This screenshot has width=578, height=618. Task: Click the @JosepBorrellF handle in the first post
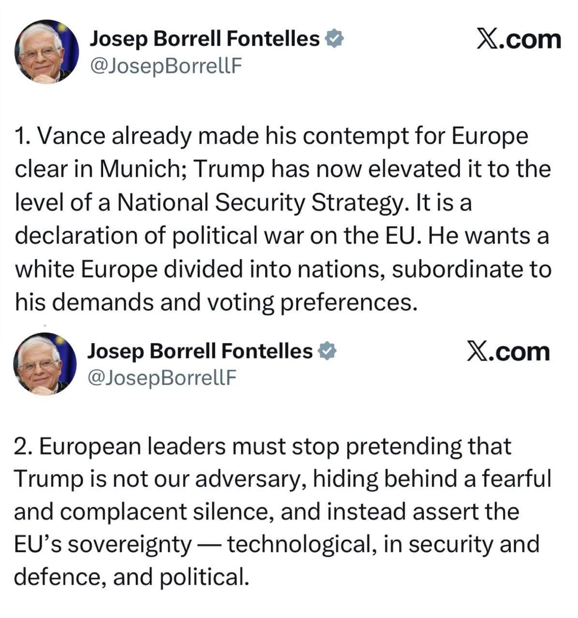pyautogui.click(x=166, y=66)
